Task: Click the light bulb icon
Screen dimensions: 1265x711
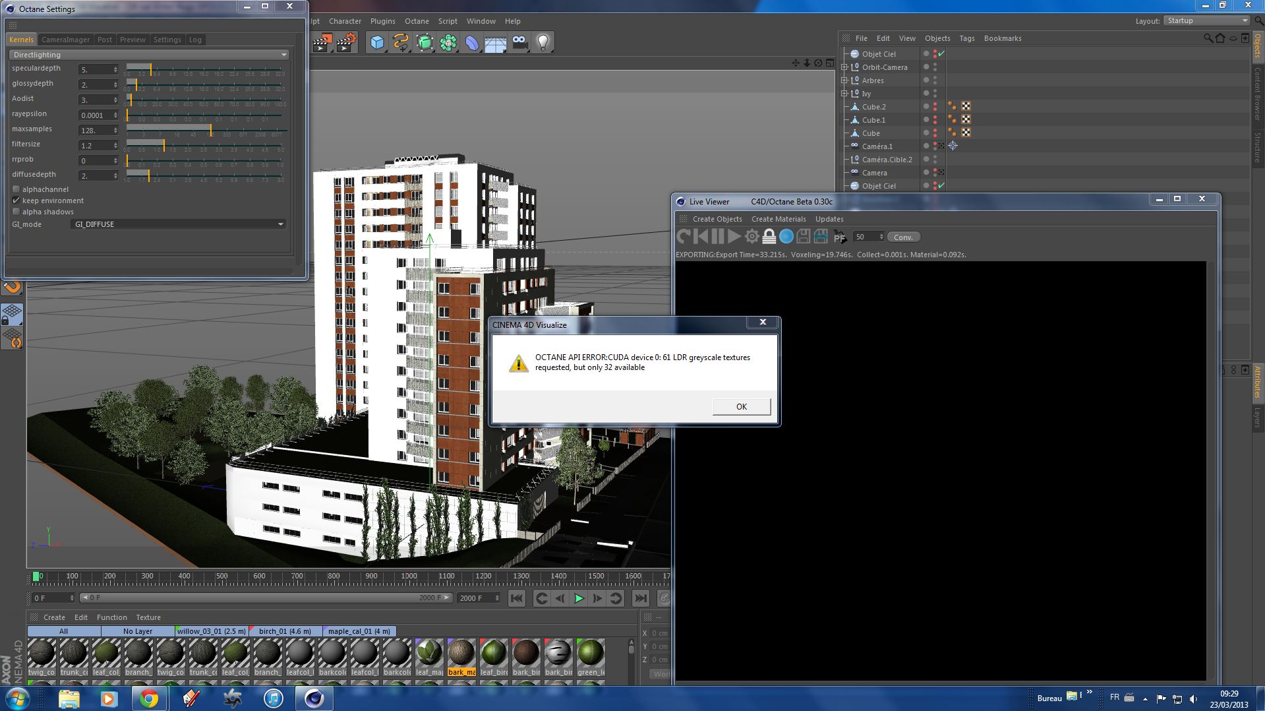Action: 543,43
